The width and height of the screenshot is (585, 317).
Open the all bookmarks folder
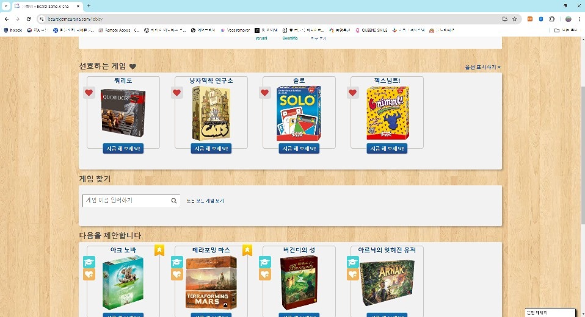tap(566, 30)
